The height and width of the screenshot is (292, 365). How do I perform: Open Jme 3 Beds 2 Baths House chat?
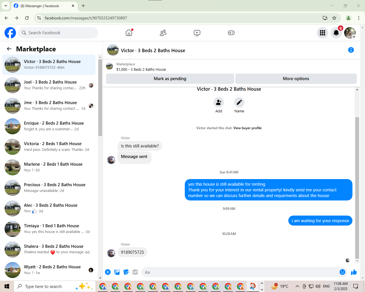pos(49,106)
